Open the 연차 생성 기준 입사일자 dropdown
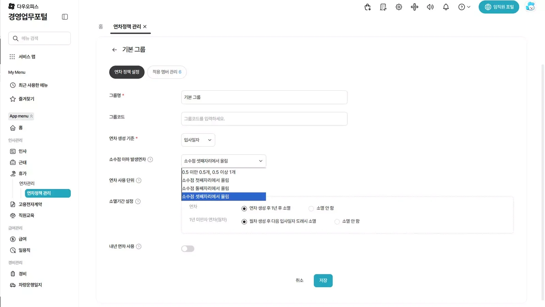The image size is (545, 307). pos(198,140)
